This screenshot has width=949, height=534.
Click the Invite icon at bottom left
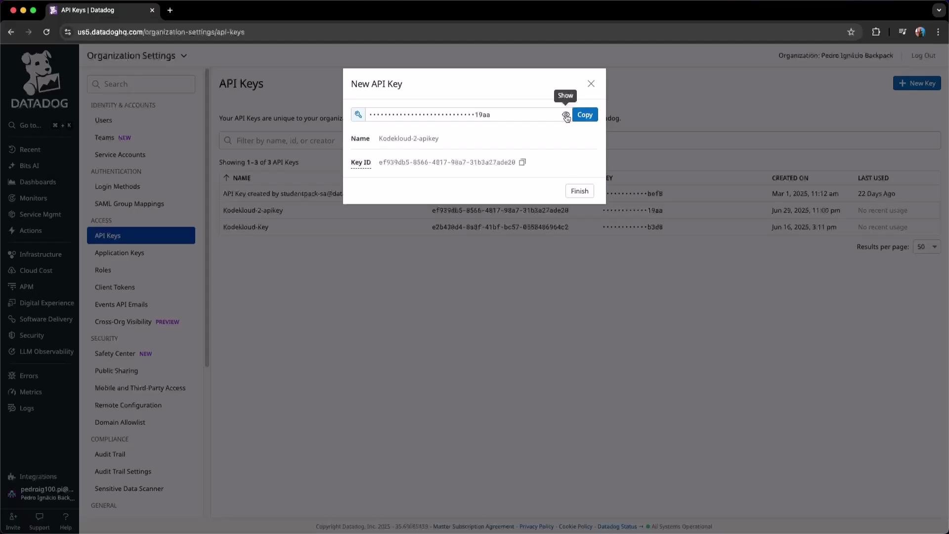tap(13, 521)
